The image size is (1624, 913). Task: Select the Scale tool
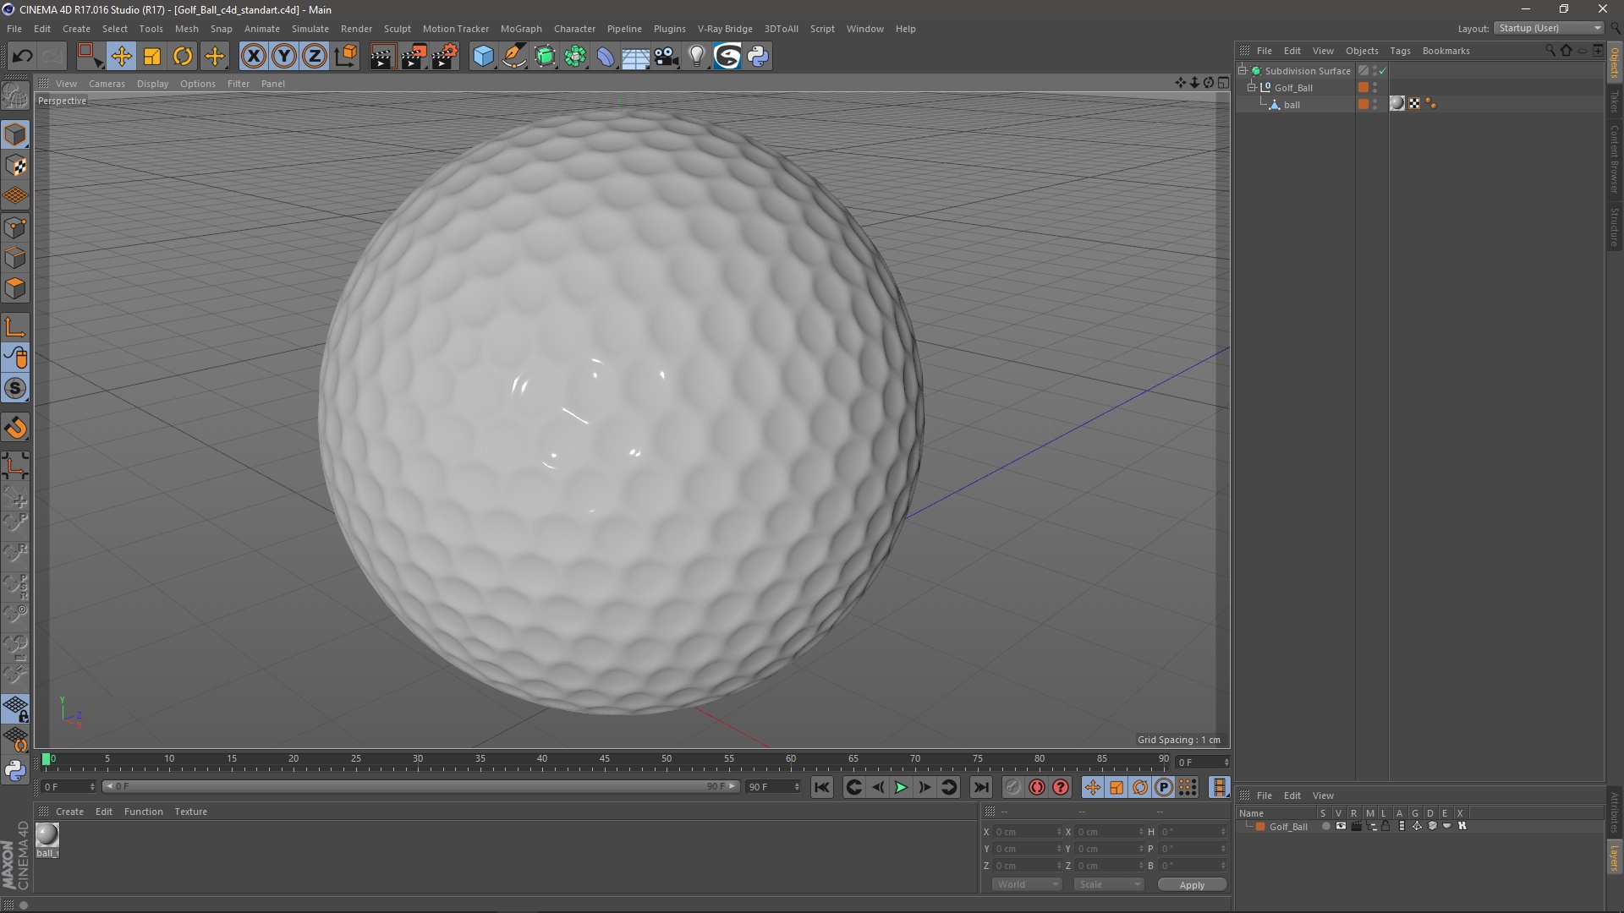(x=152, y=57)
